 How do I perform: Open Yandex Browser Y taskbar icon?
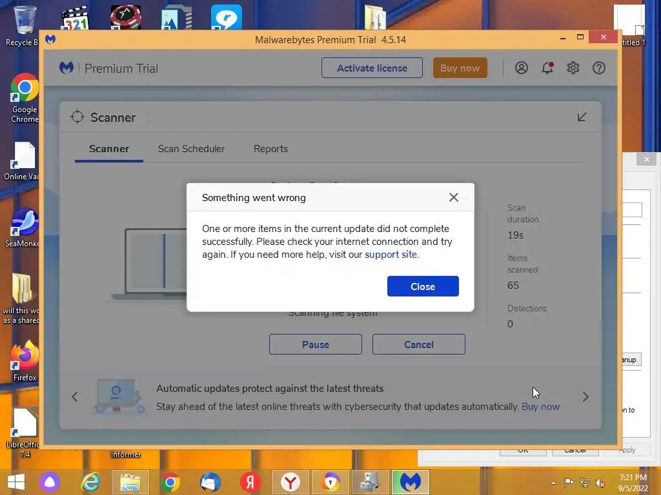coord(290,482)
